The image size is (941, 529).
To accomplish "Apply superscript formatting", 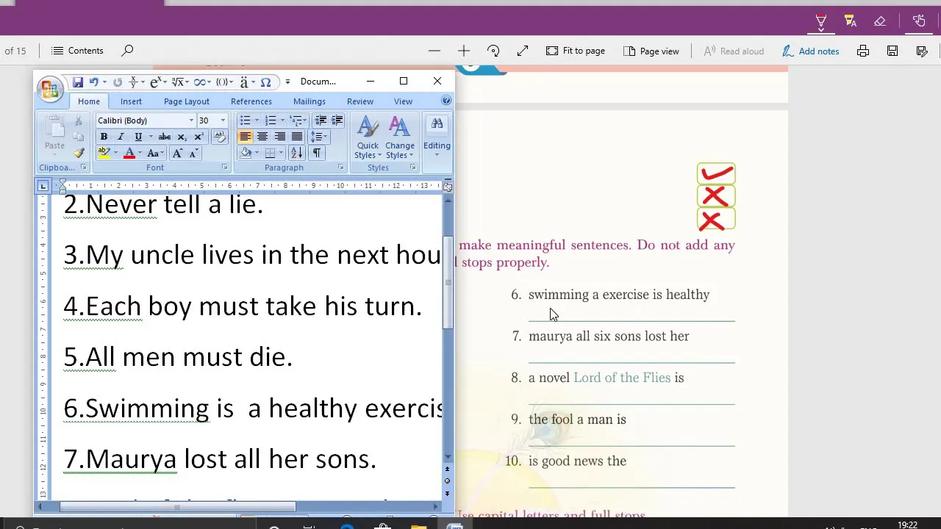I will tap(198, 137).
